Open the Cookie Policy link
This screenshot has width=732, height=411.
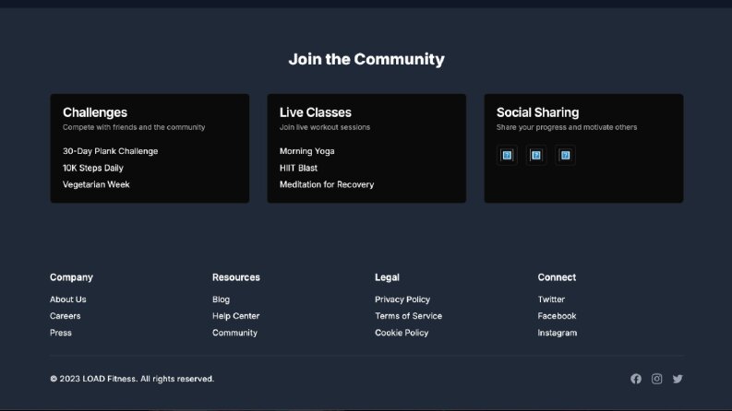pos(402,333)
